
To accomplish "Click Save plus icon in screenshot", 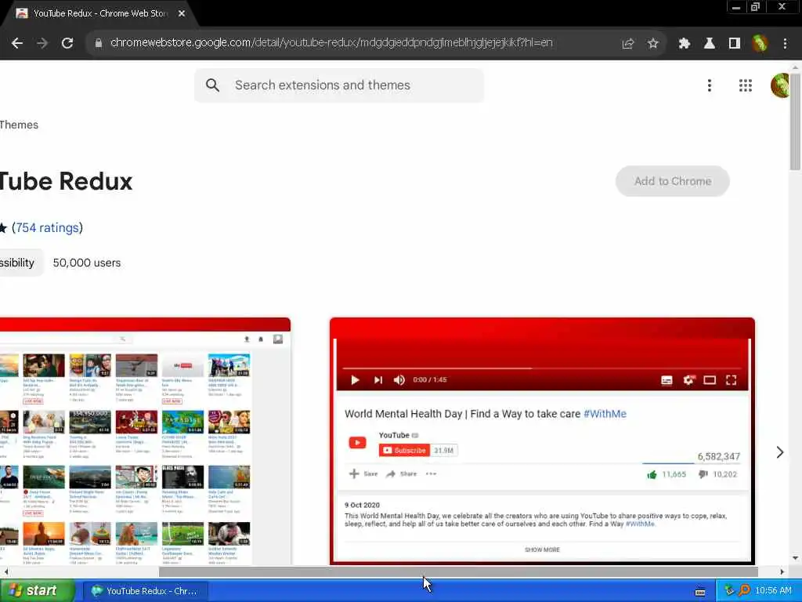I will 353,474.
